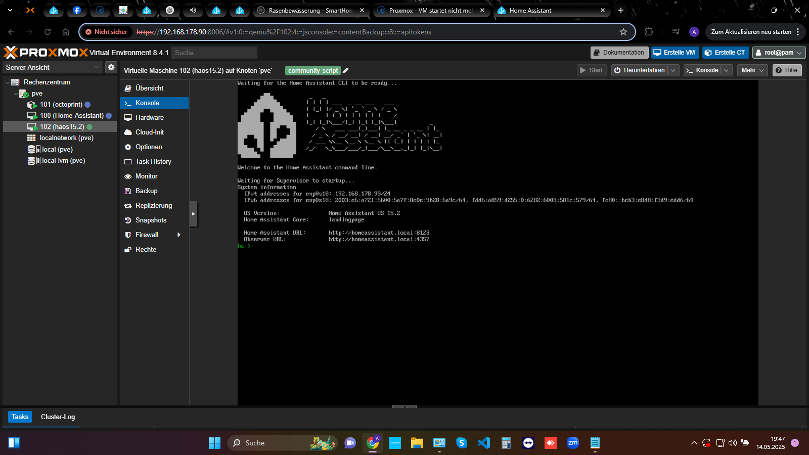This screenshot has height=455, width=809.
Task: Click the Erstelle CT button
Action: (x=725, y=53)
